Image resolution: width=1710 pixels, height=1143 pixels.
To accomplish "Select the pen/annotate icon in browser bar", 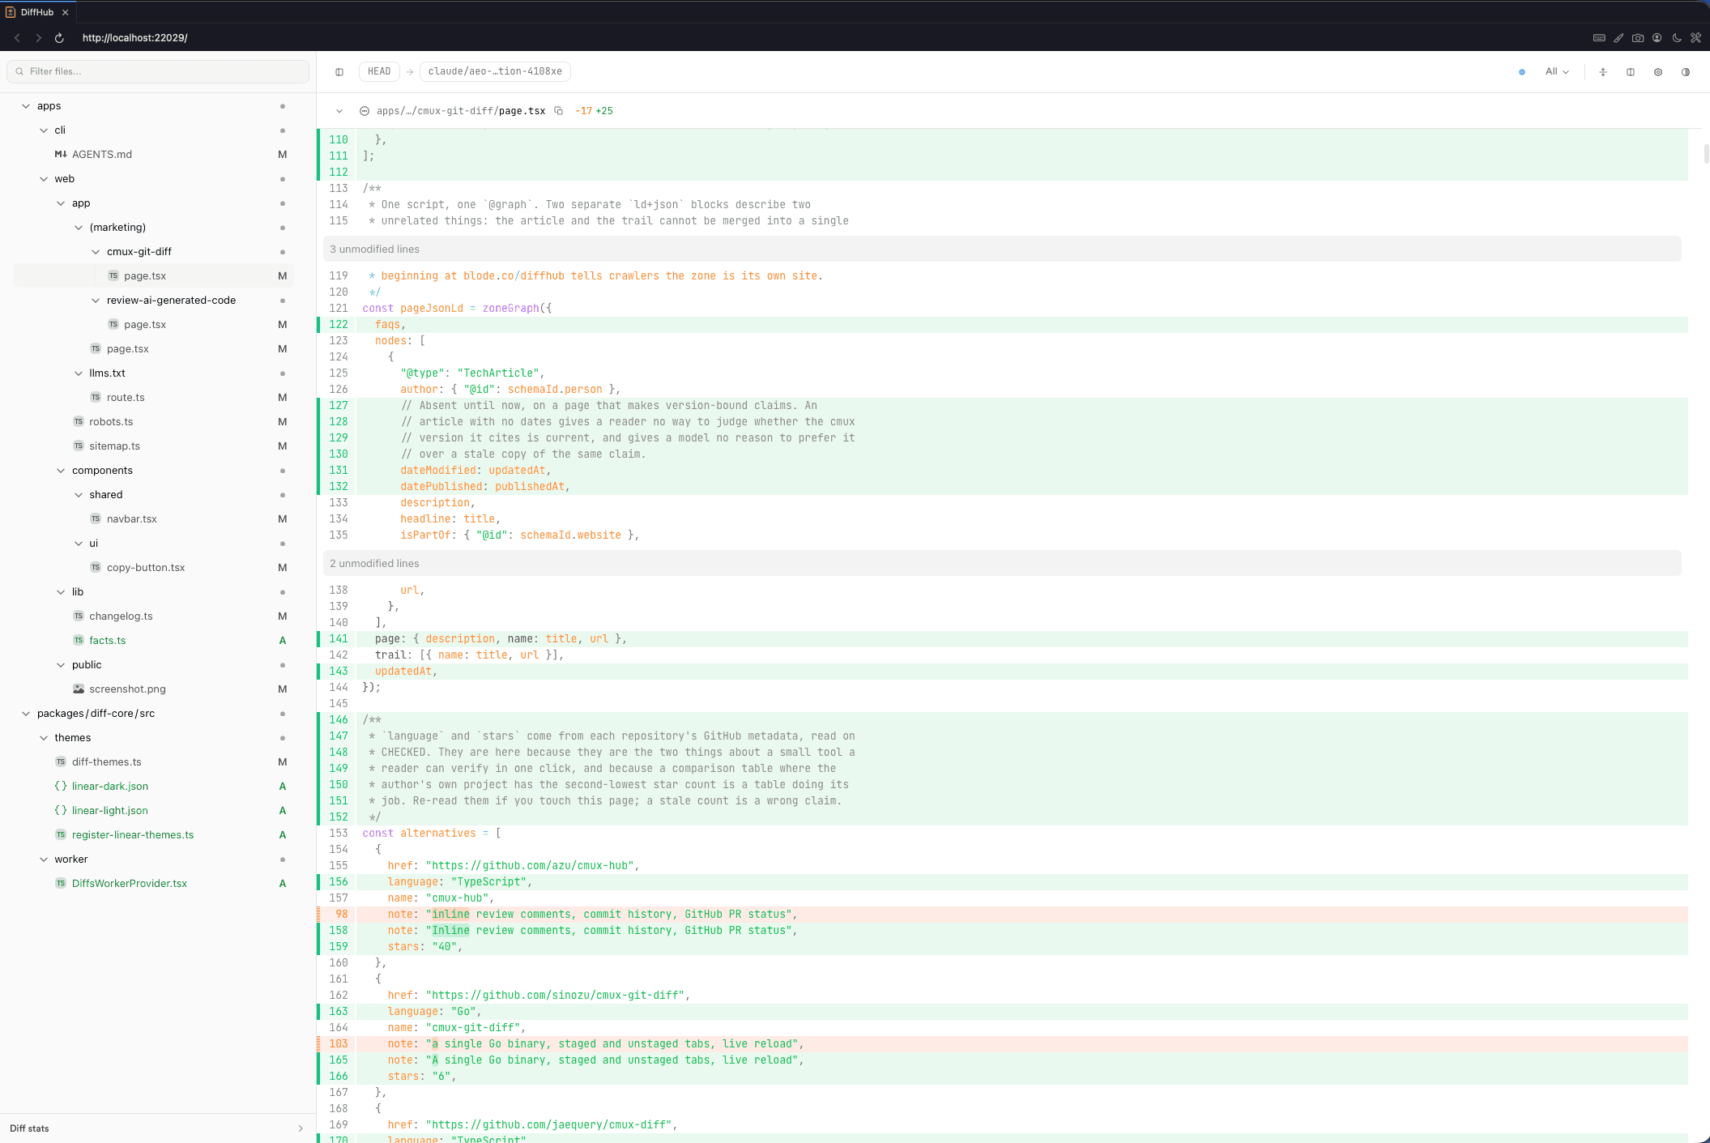I will coord(1618,38).
